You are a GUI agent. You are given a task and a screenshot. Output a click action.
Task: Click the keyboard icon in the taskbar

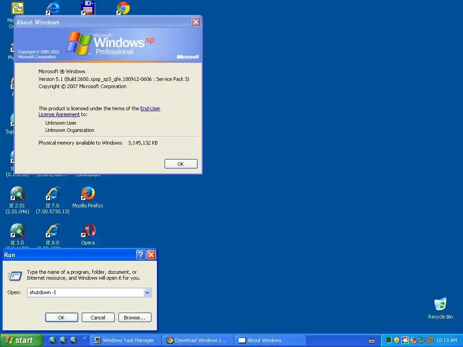pos(372,341)
